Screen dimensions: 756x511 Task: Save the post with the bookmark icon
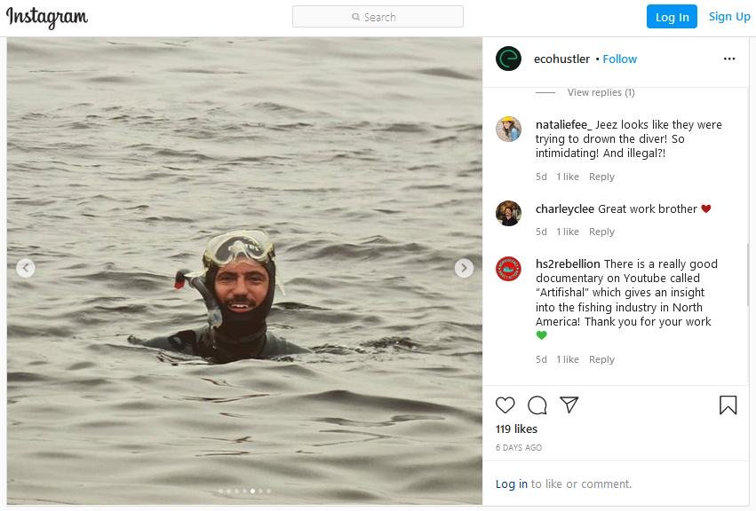coord(728,405)
